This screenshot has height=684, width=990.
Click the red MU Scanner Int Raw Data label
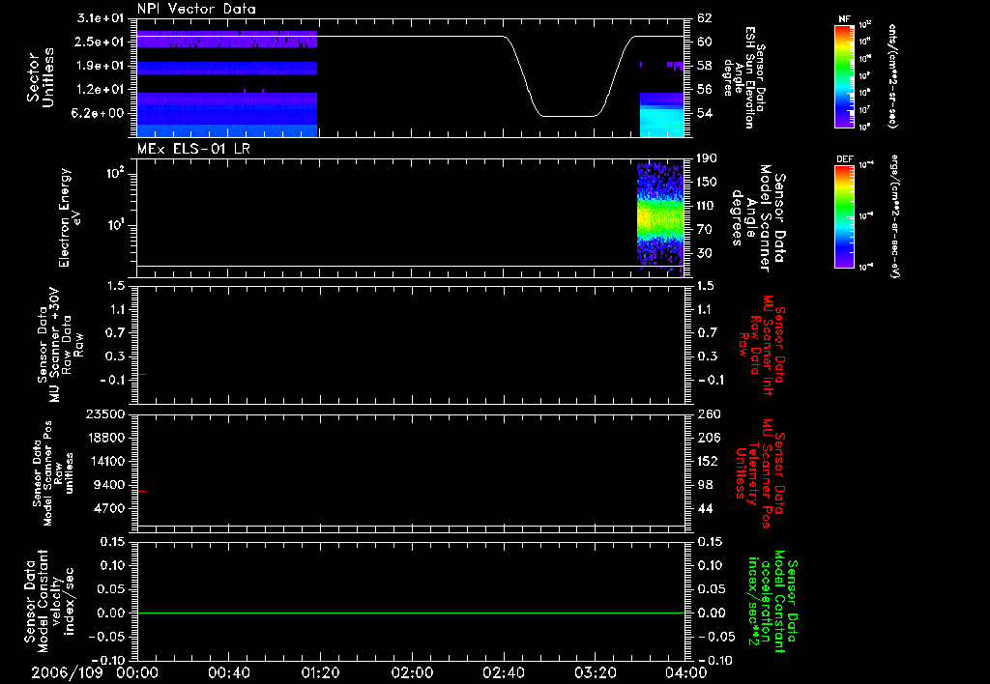(762, 345)
